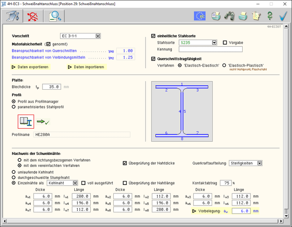The height and width of the screenshot is (227, 292).
Task: Click the Eurocode EU flag icon
Action: point(200,16)
